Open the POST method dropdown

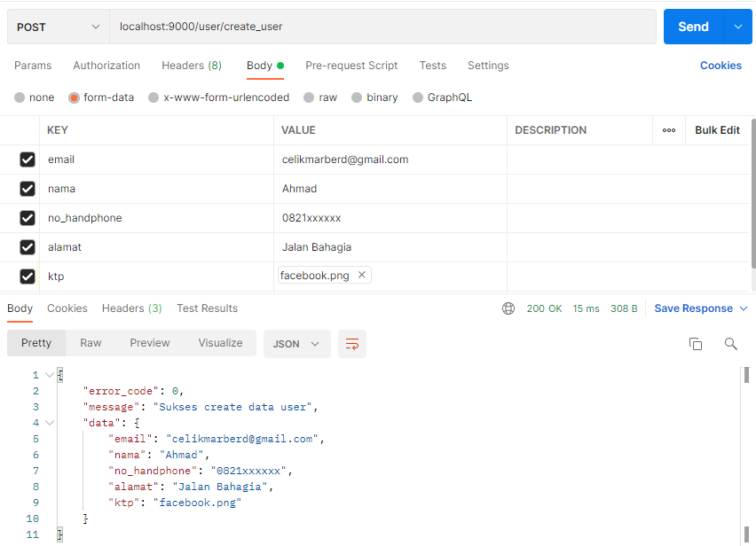pyautogui.click(x=59, y=27)
